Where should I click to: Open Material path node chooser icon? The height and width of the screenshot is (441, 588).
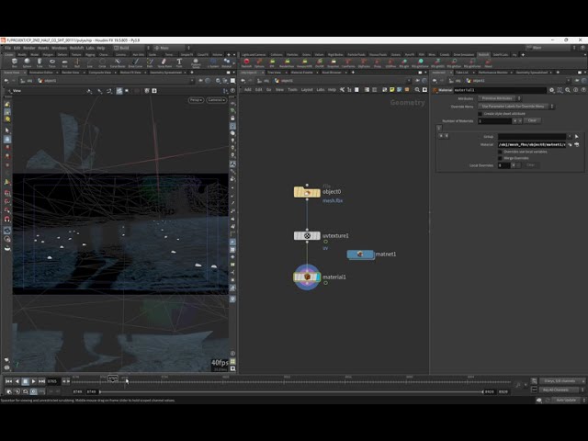[577, 145]
